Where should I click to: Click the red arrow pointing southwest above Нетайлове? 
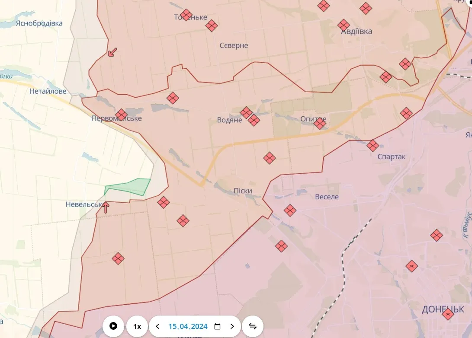(112, 53)
